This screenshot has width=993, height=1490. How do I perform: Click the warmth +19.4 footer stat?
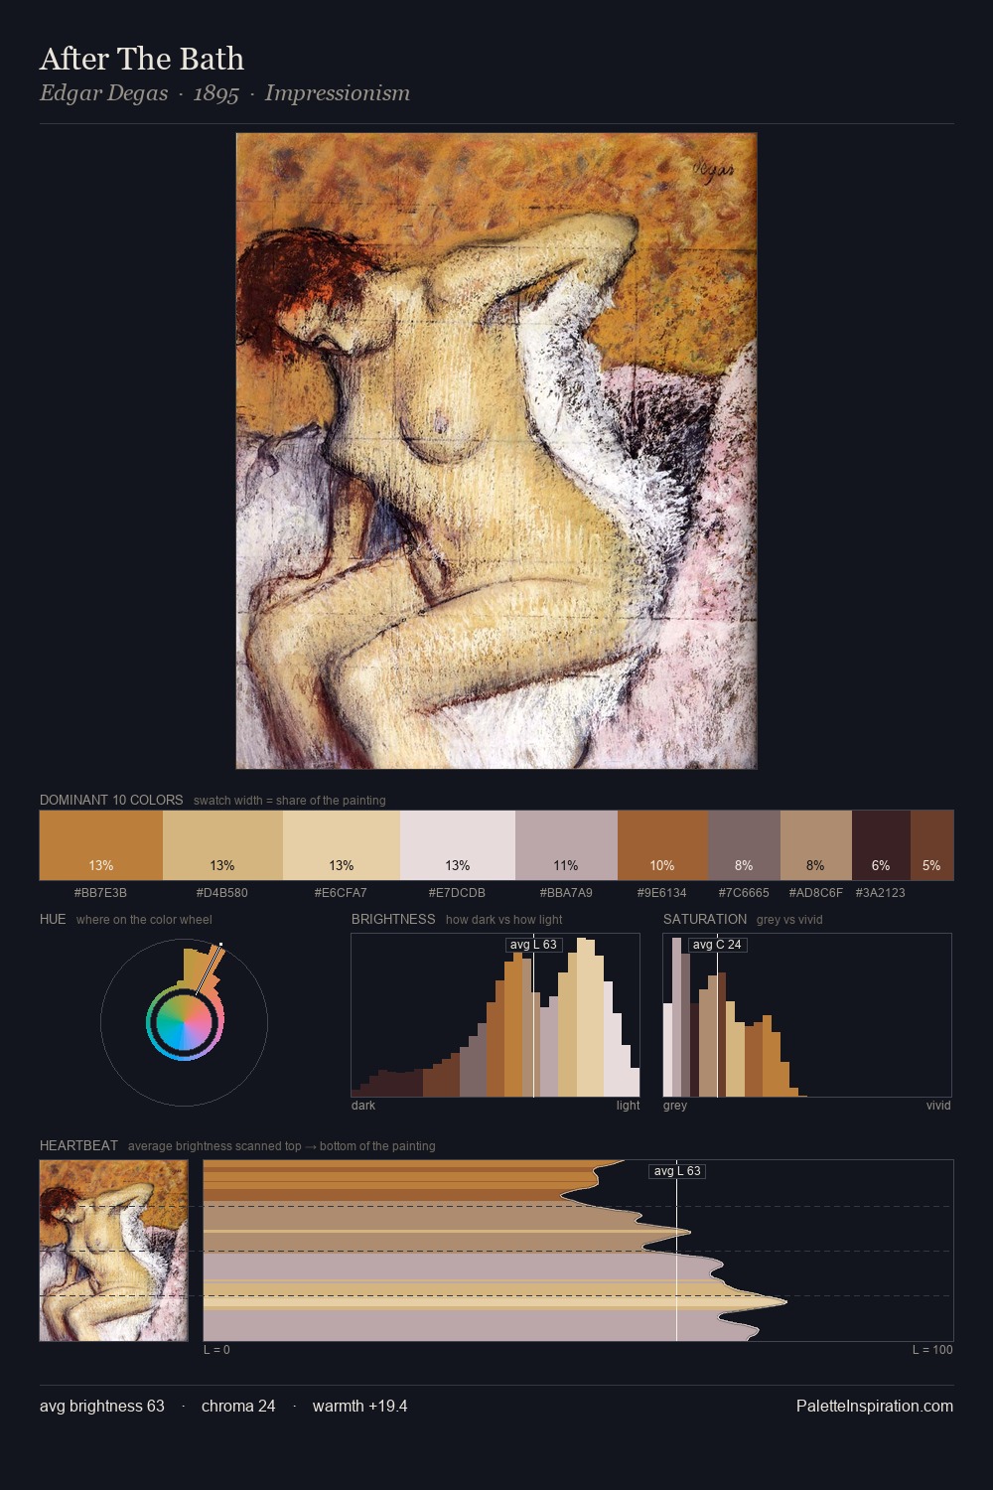pyautogui.click(x=359, y=1406)
